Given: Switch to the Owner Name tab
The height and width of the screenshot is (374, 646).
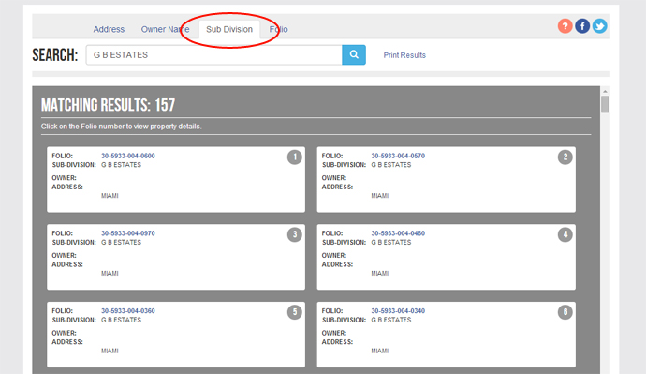Looking at the screenshot, I should click(165, 29).
